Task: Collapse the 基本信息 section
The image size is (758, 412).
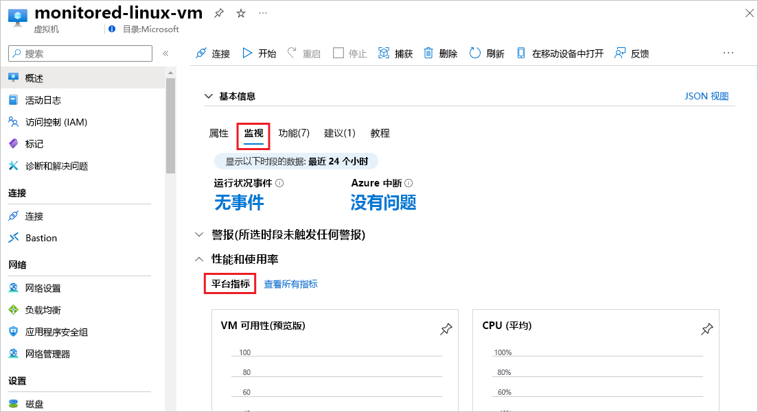Action: (x=208, y=96)
